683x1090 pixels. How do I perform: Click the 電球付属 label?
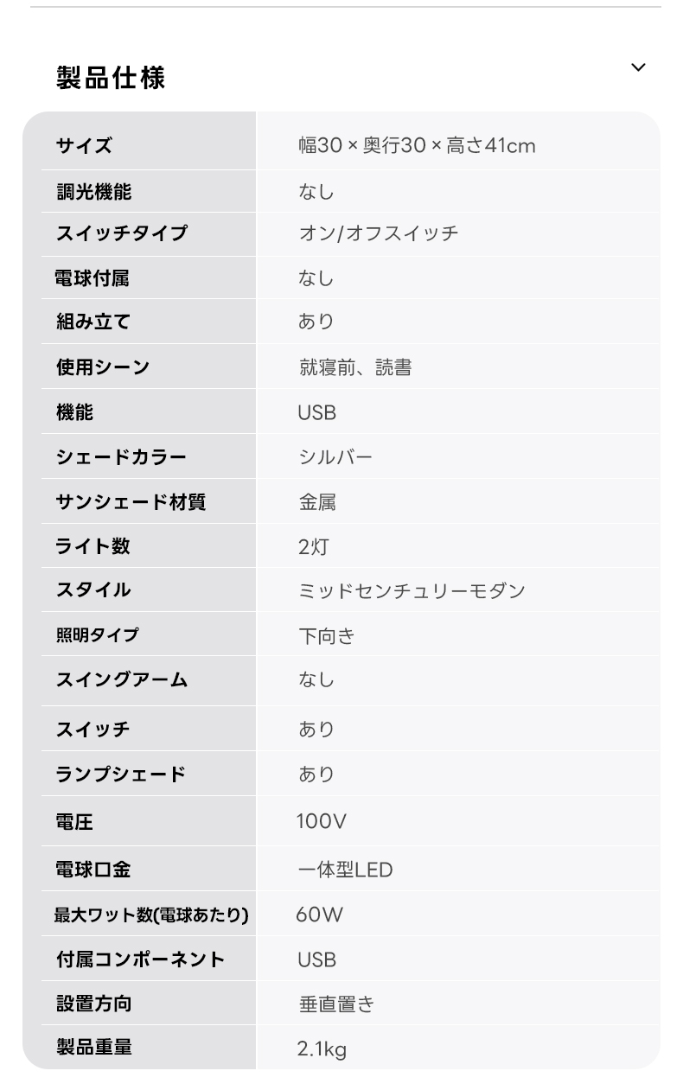(93, 278)
